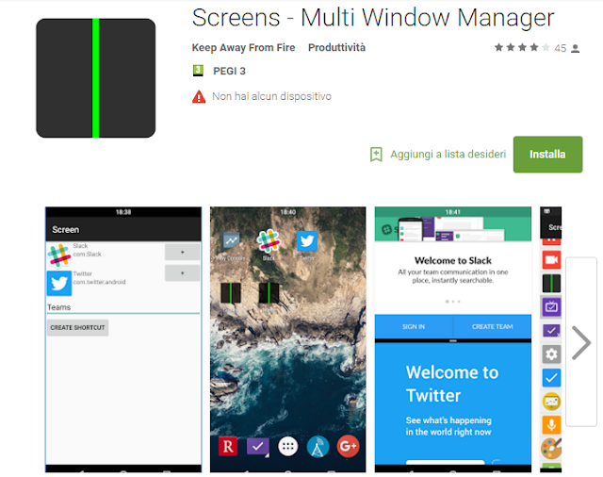Click the Twitter icon on the home screen screenshot
The width and height of the screenshot is (603, 477).
[x=307, y=240]
